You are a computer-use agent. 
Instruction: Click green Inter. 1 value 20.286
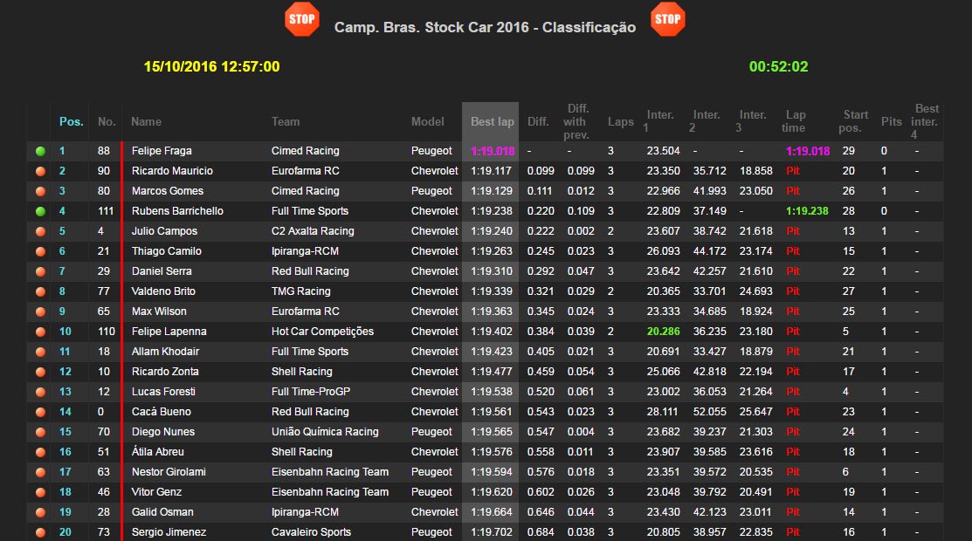pos(664,332)
